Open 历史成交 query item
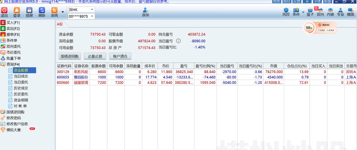 click(21, 88)
